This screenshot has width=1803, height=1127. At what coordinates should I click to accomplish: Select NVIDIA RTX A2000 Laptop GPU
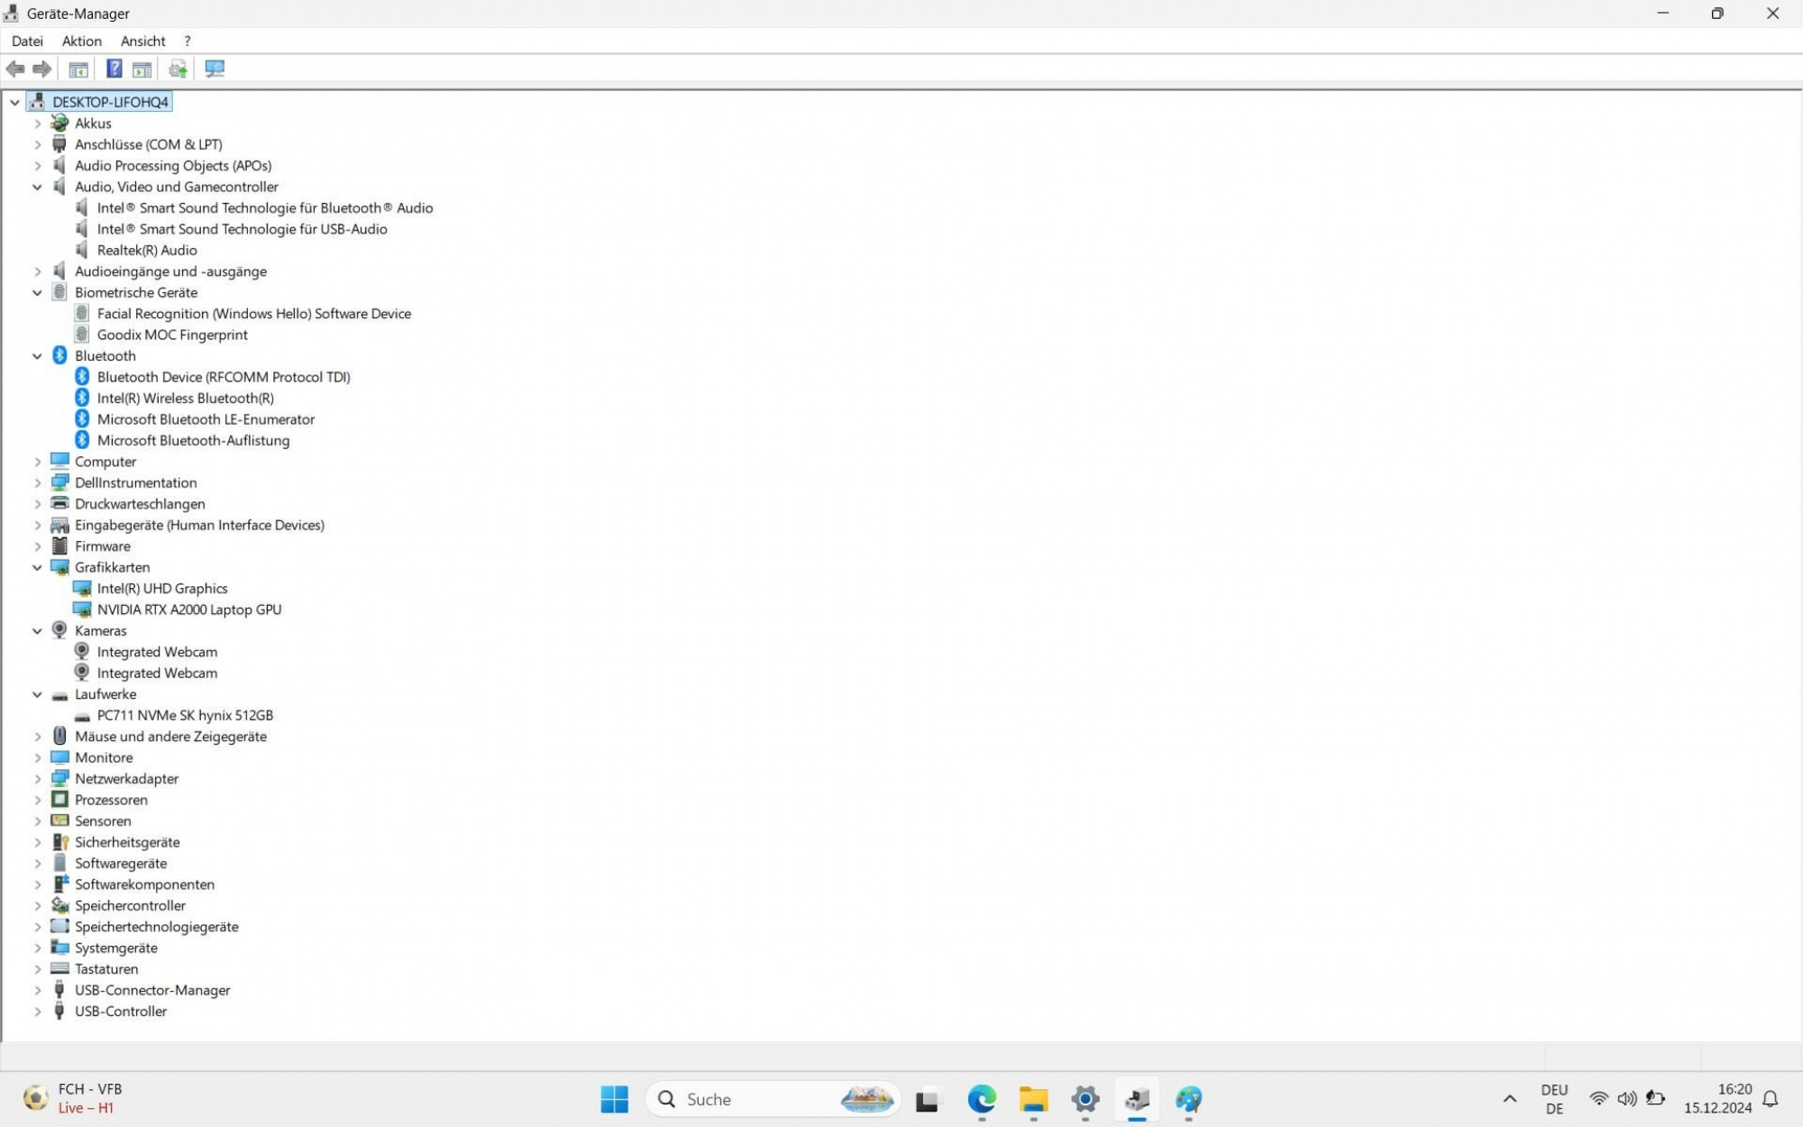tap(189, 609)
